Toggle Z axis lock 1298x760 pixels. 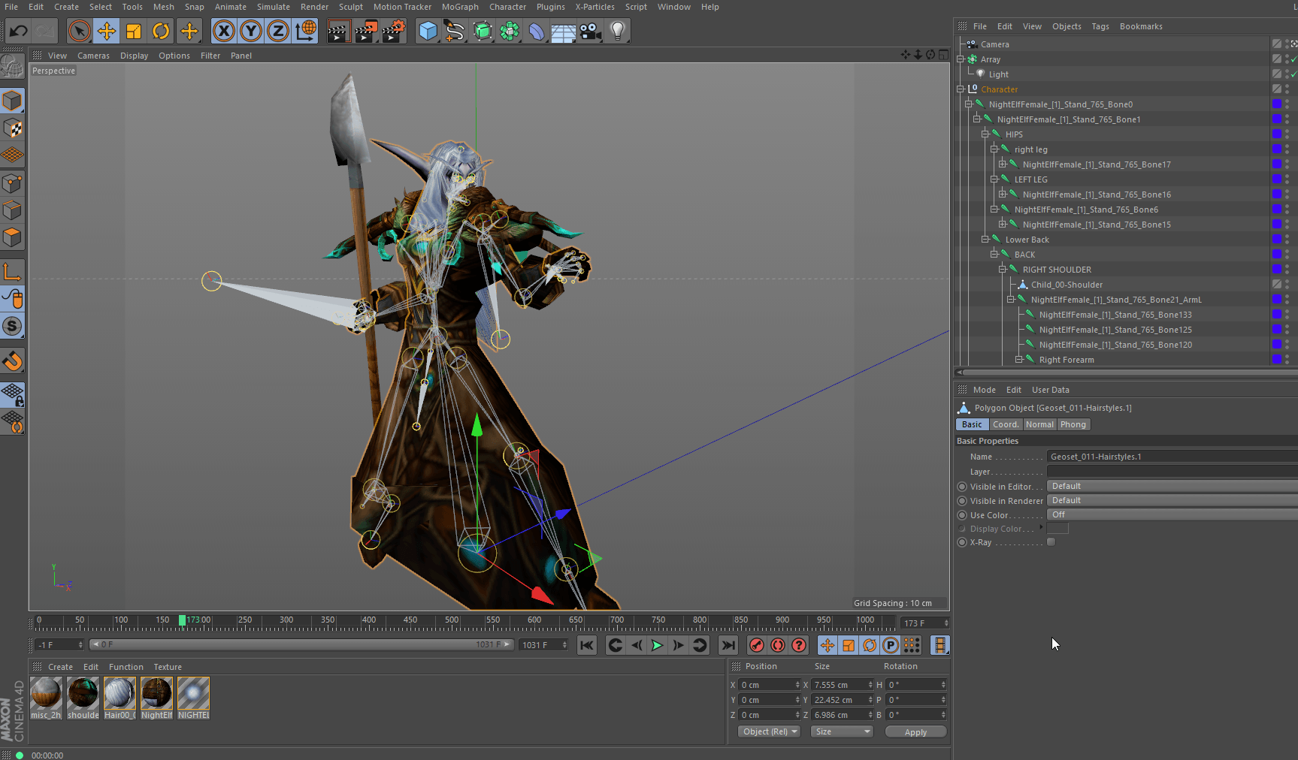(x=277, y=31)
